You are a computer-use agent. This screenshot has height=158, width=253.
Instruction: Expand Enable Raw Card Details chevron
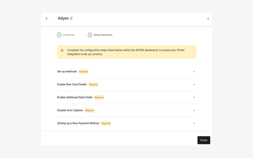click(x=194, y=85)
